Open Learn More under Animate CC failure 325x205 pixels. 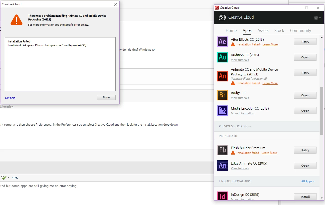pos(270,83)
